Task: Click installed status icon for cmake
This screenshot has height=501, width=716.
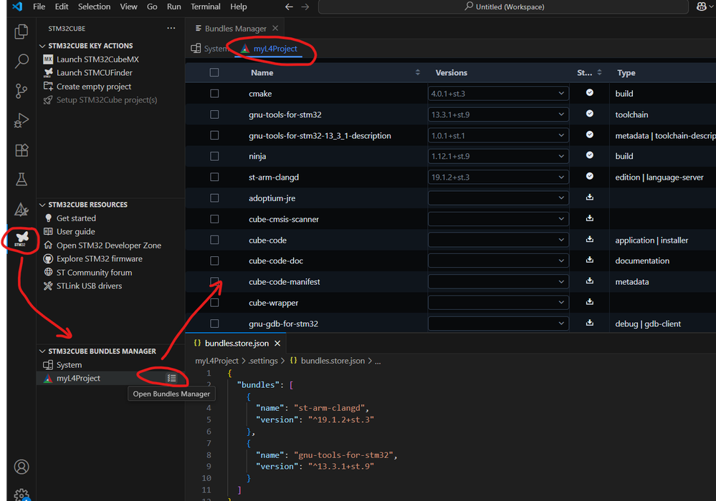Action: [590, 92]
